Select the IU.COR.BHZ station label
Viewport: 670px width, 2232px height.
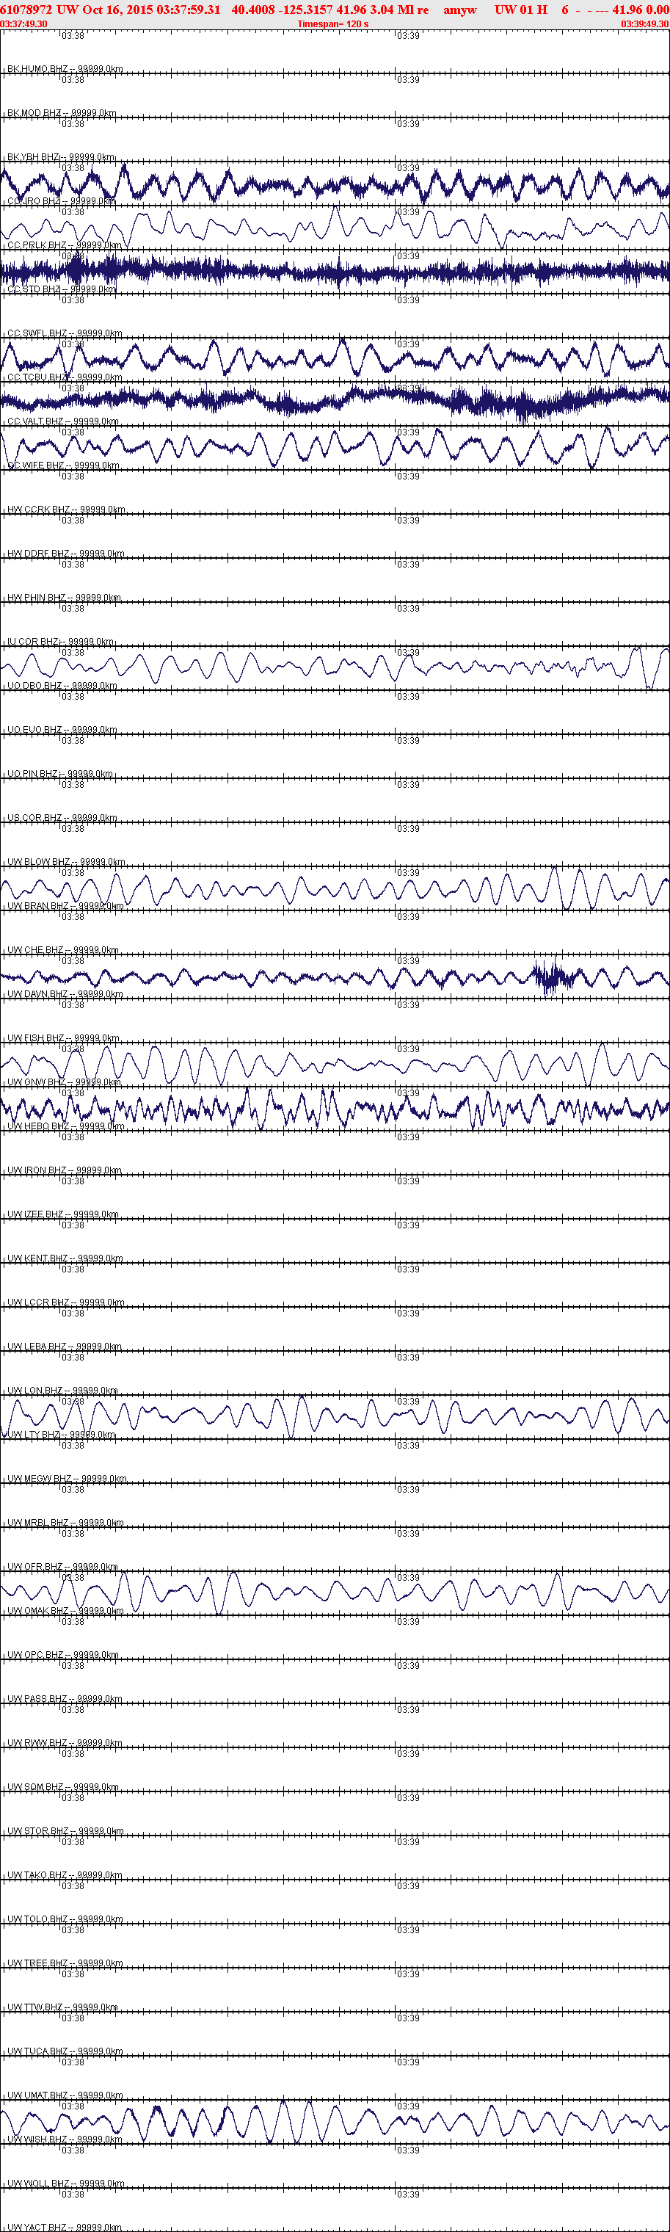(x=61, y=642)
